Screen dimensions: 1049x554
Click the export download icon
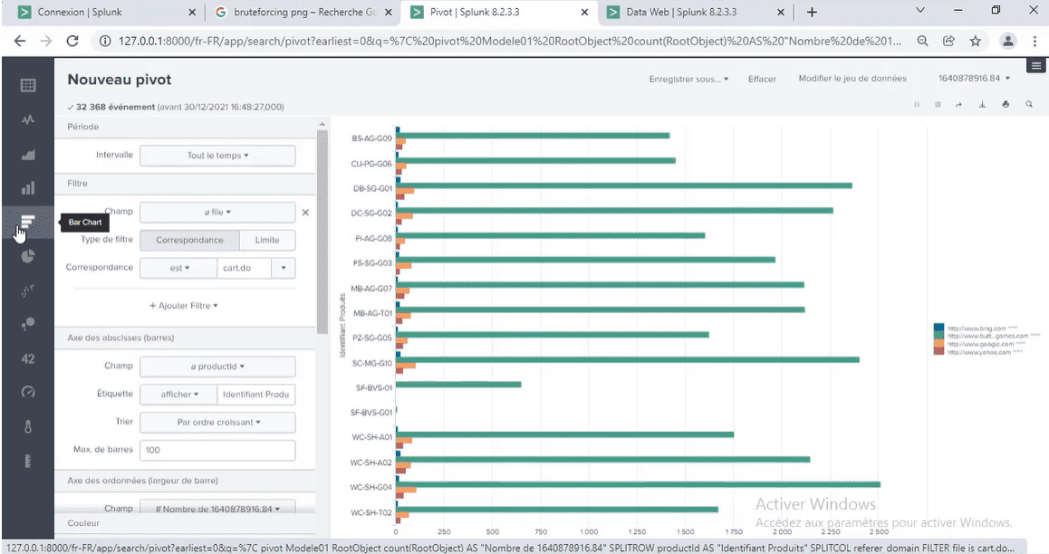point(982,104)
